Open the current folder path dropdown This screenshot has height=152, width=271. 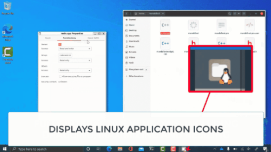[156, 13]
